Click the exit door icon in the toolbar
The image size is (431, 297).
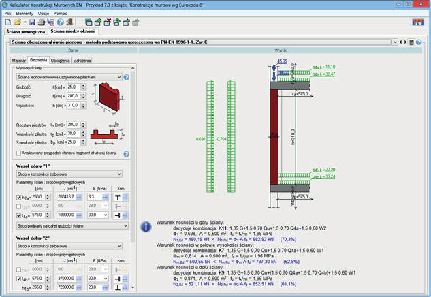69,22
